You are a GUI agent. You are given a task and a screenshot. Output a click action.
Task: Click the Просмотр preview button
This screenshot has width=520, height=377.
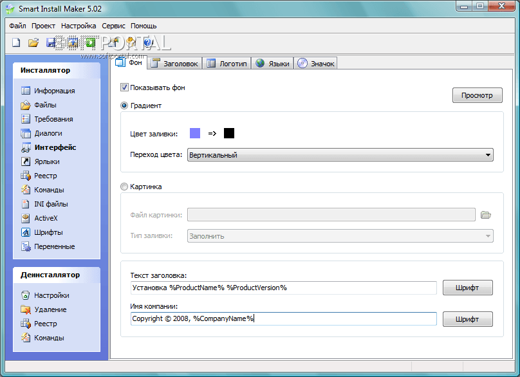pos(478,95)
